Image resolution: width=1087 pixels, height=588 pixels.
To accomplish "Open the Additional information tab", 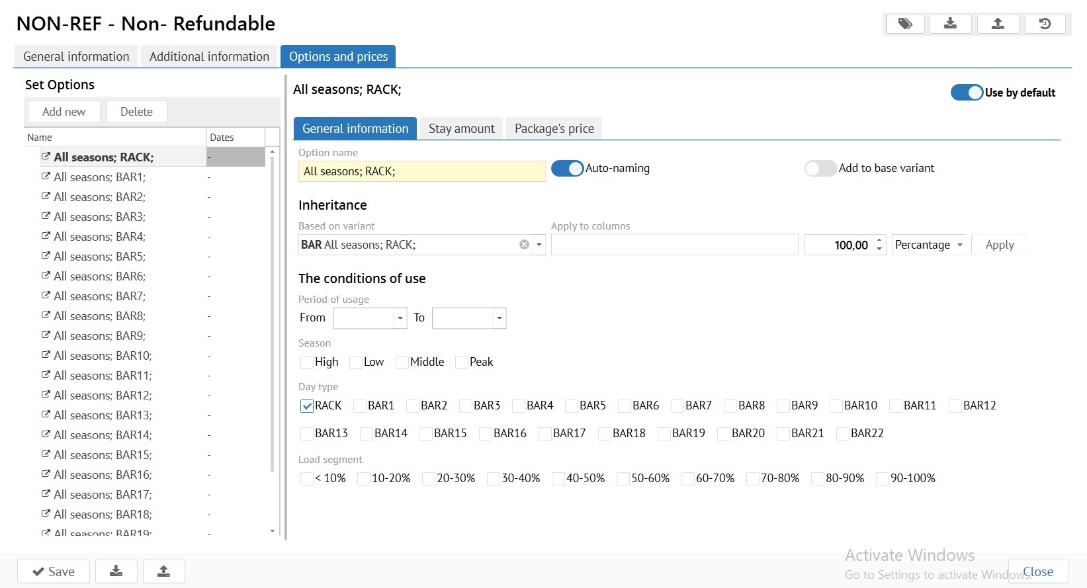I will coord(209,57).
